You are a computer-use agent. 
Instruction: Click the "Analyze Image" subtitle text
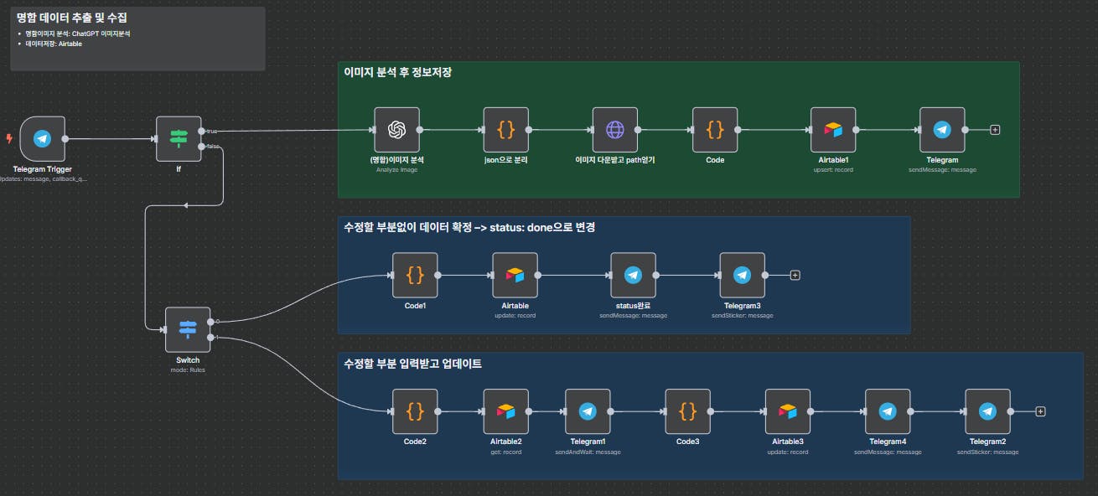(x=397, y=169)
